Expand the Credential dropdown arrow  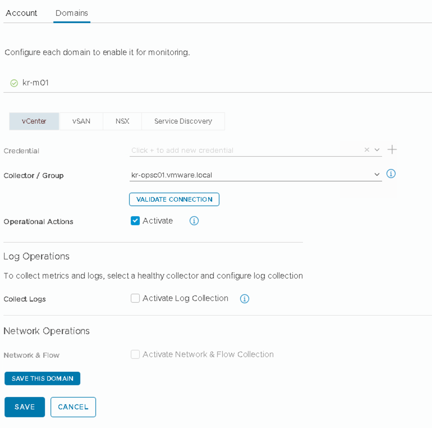[377, 150]
